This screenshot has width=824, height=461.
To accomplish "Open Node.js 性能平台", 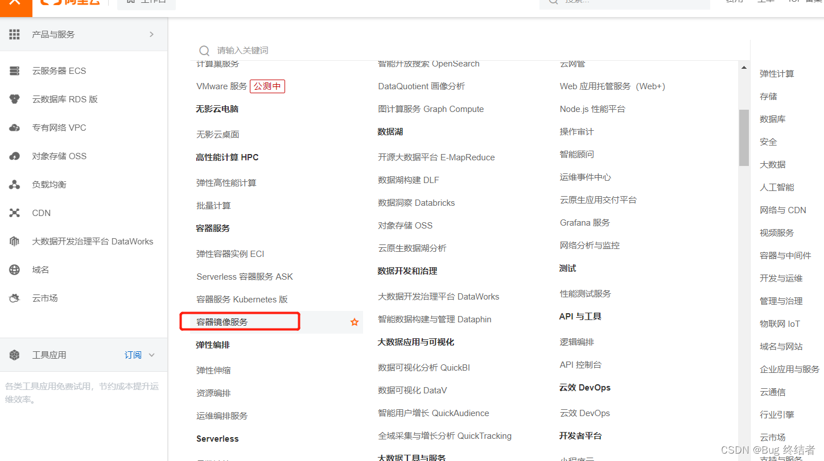I will pos(592,109).
